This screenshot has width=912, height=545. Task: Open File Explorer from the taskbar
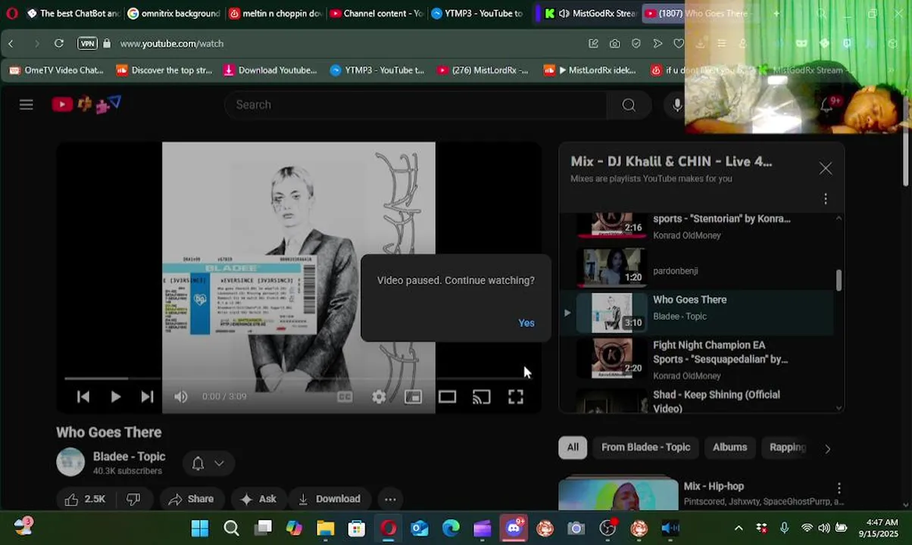(326, 528)
